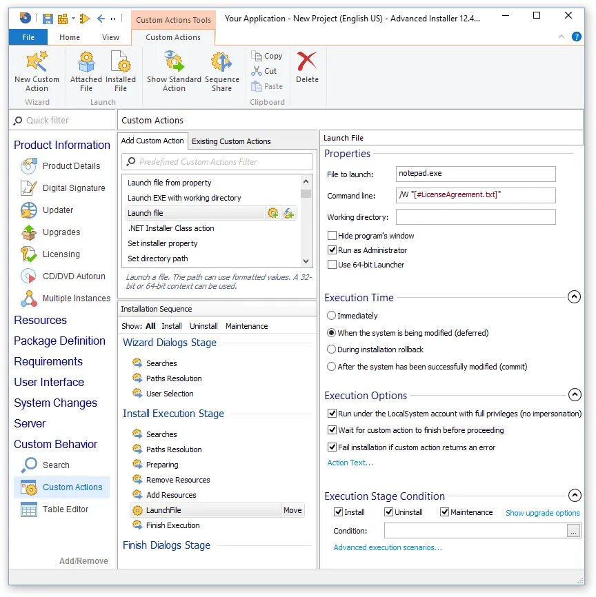The height and width of the screenshot is (597, 596).
Task: Click the Save icon in quick access toolbar
Action: (48, 19)
